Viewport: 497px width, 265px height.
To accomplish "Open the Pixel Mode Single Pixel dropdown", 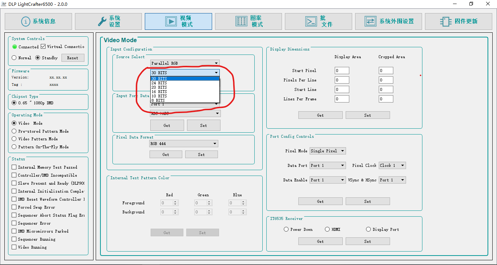I will [x=327, y=151].
